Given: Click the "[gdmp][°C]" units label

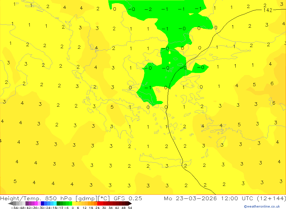Looking at the screenshot, I should pos(93,198).
